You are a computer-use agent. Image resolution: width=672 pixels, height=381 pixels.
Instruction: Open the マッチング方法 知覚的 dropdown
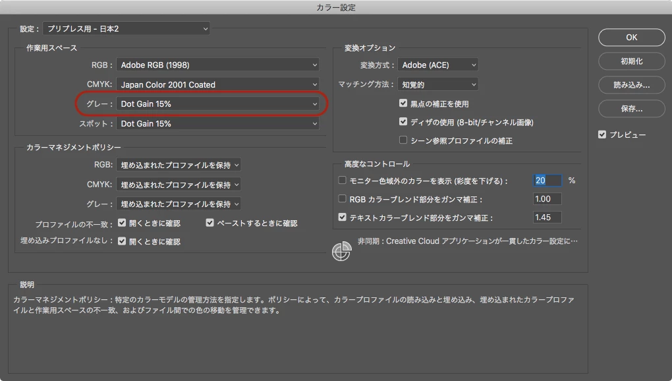tap(438, 84)
